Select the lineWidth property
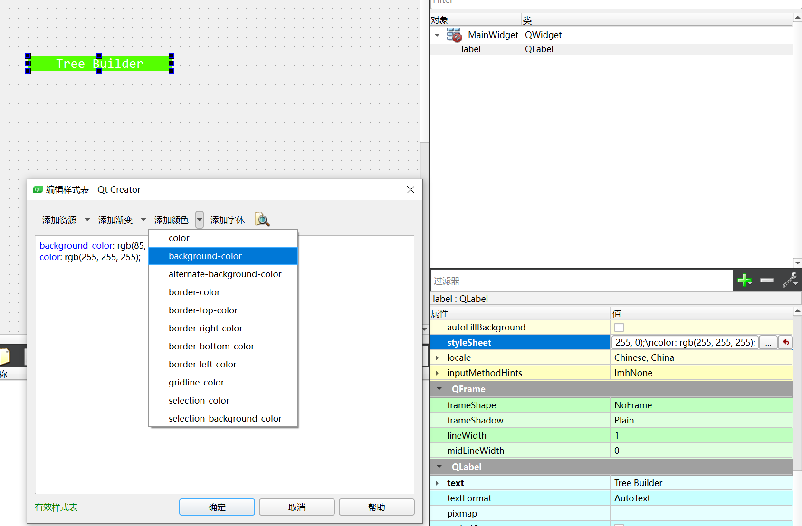 [520, 435]
